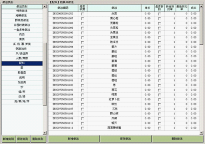This screenshot has width=205, height=144.
Task: Click code cell ZP2007050501099
Action: 63,71
